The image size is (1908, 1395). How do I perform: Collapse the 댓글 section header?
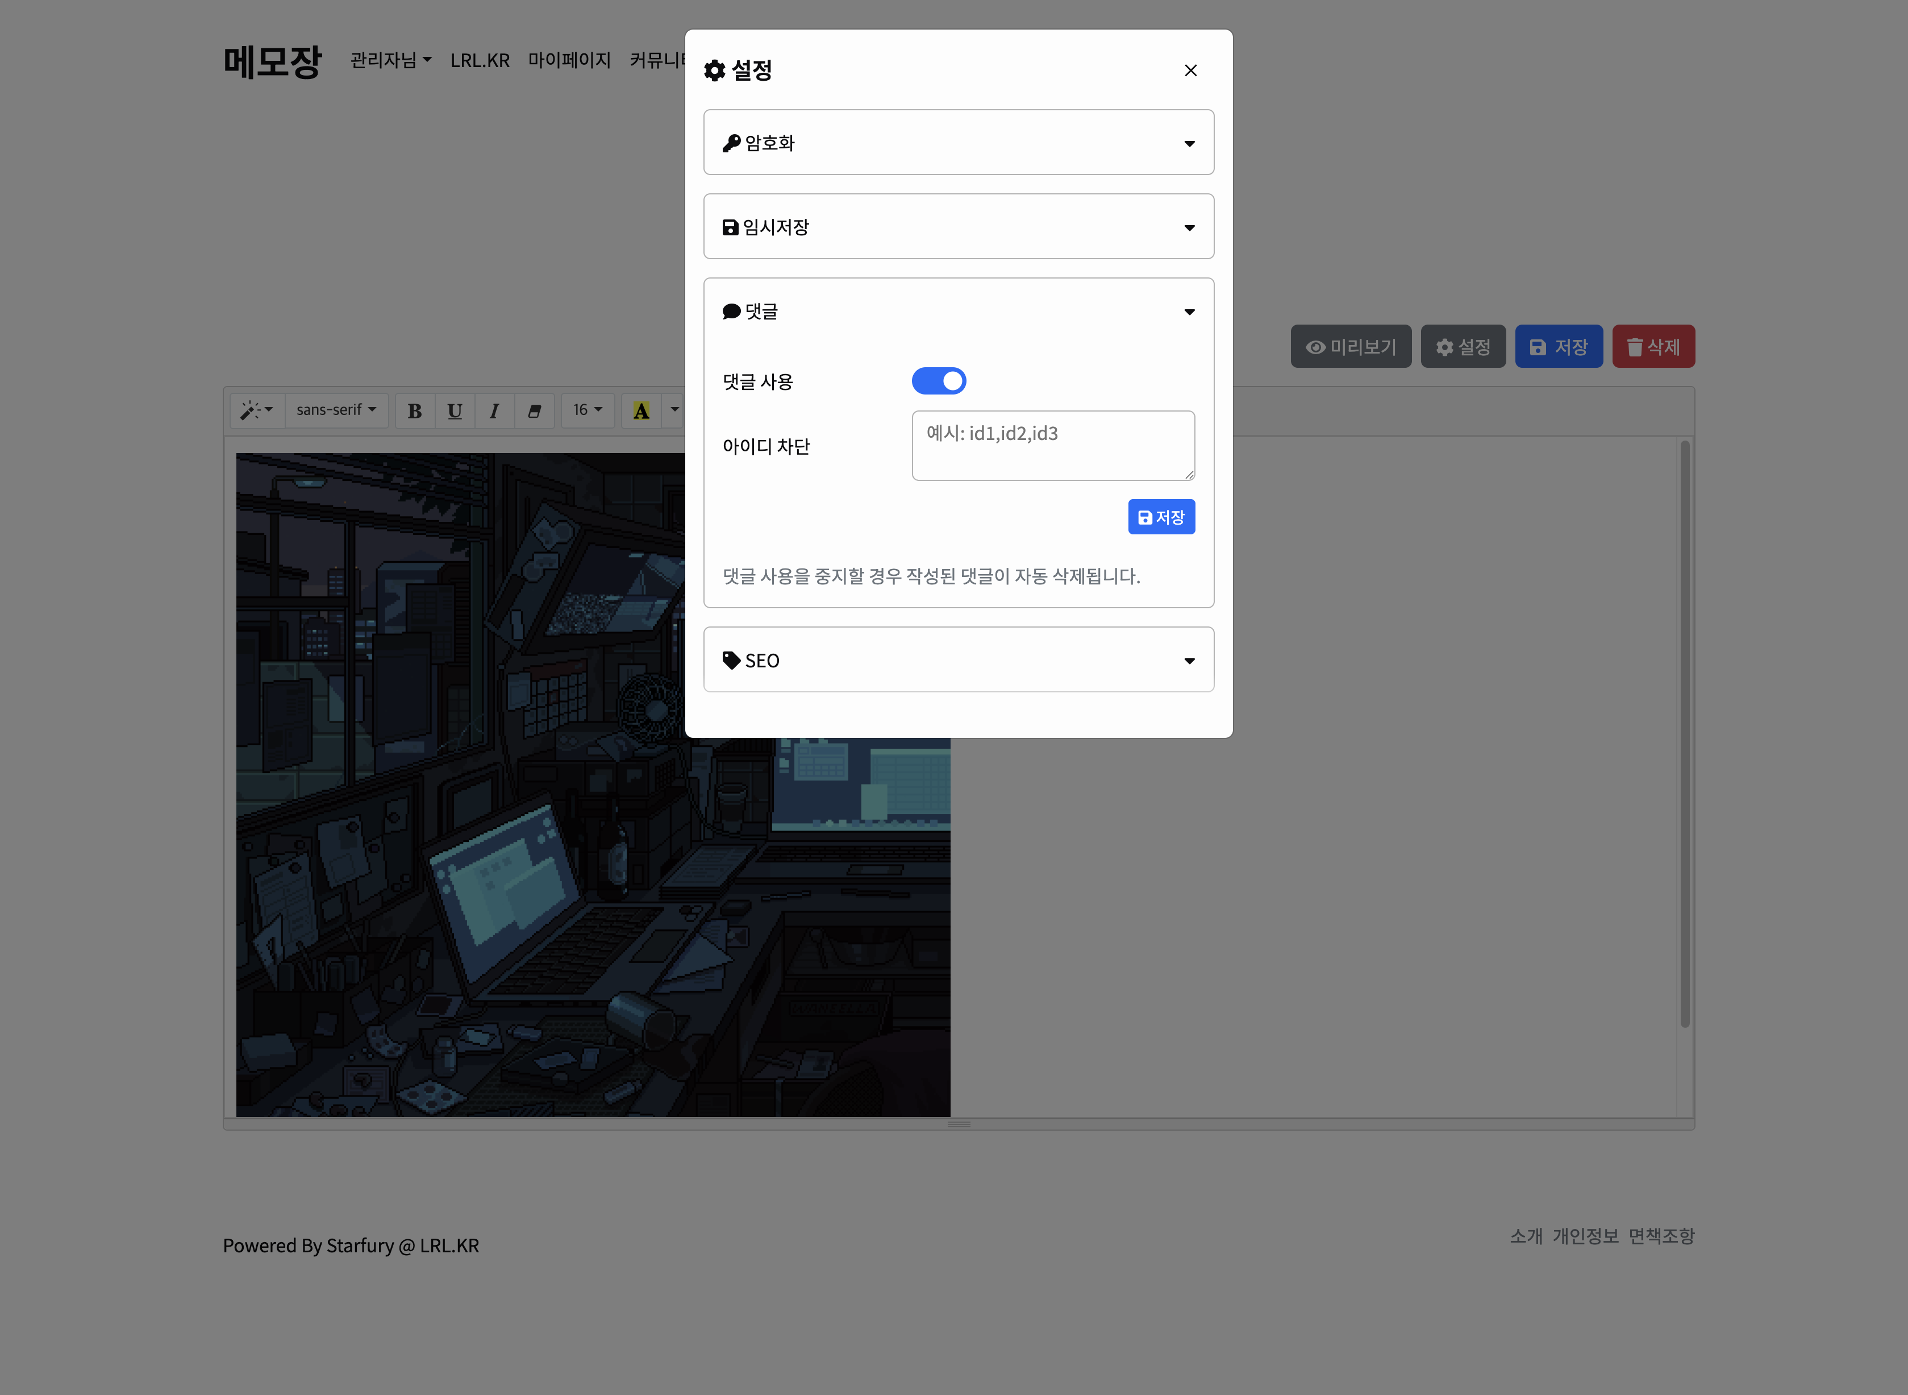click(959, 312)
